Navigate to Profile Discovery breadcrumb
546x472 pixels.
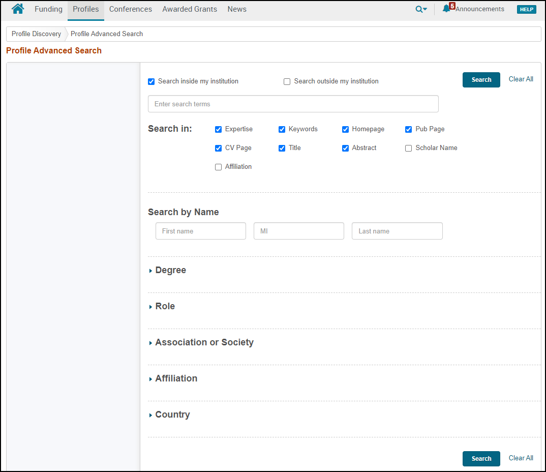click(x=36, y=34)
